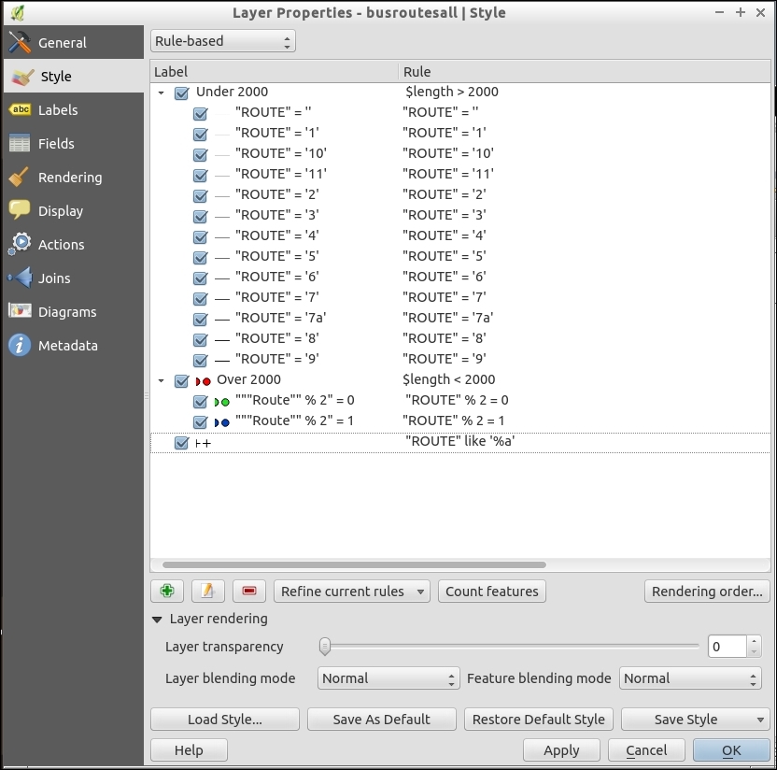Screen dimensions: 777x770
Task: Collapse the Layer rendering section
Action: coord(157,620)
